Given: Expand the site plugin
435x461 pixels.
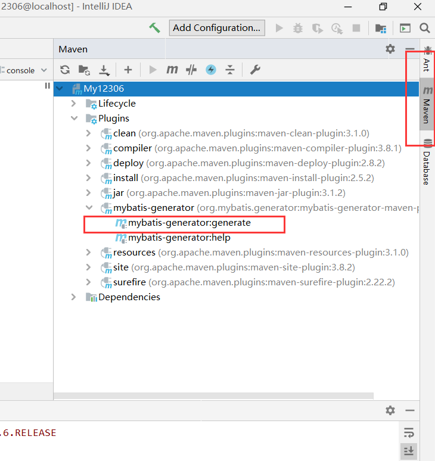Looking at the screenshot, I should point(89,267).
